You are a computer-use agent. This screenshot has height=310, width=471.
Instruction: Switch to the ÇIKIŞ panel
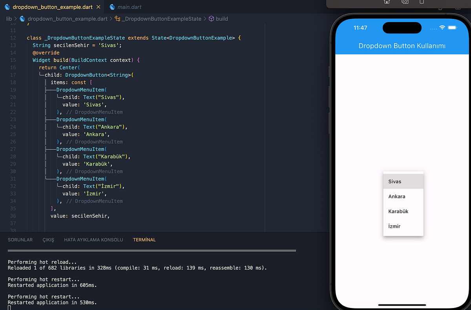point(48,239)
